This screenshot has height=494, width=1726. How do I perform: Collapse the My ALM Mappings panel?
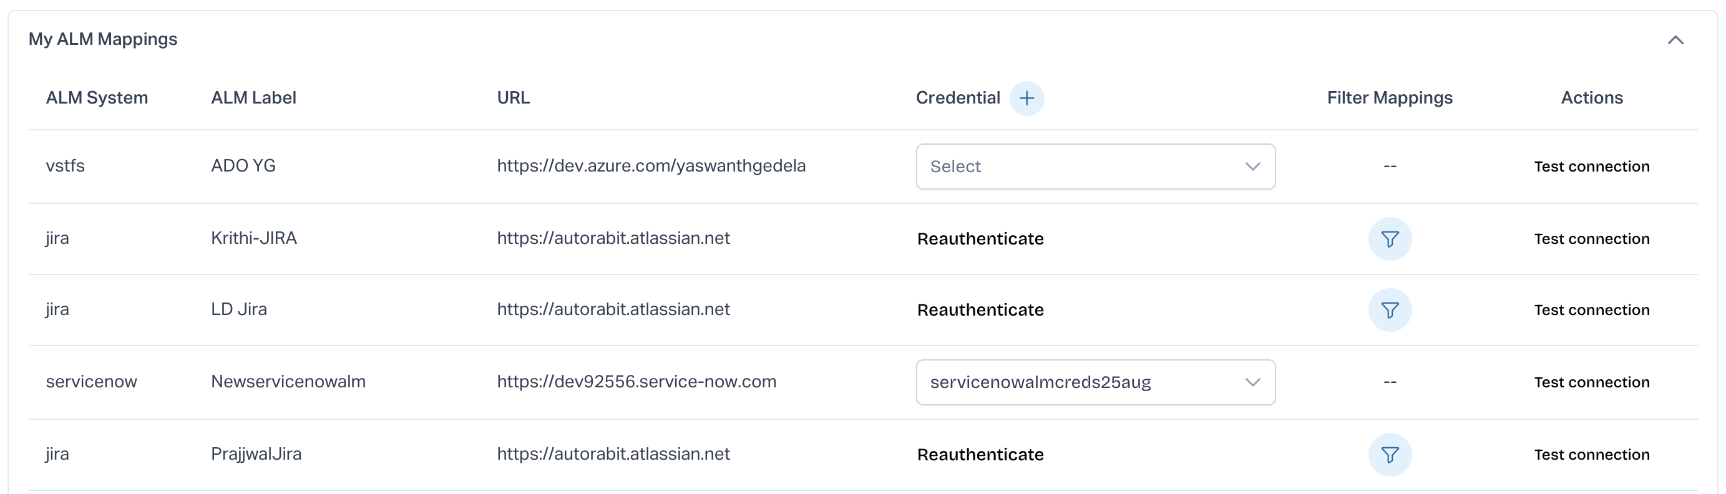[x=1675, y=40]
